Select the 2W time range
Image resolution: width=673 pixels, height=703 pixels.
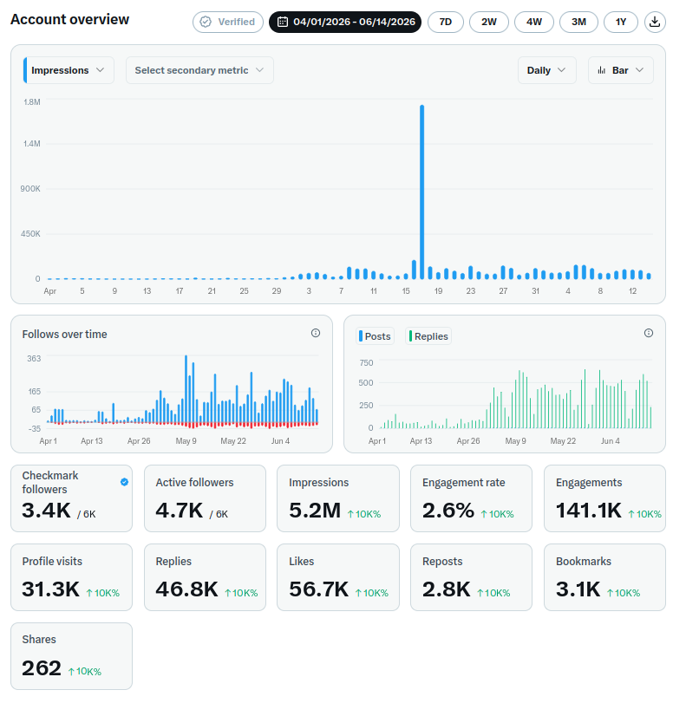[489, 22]
